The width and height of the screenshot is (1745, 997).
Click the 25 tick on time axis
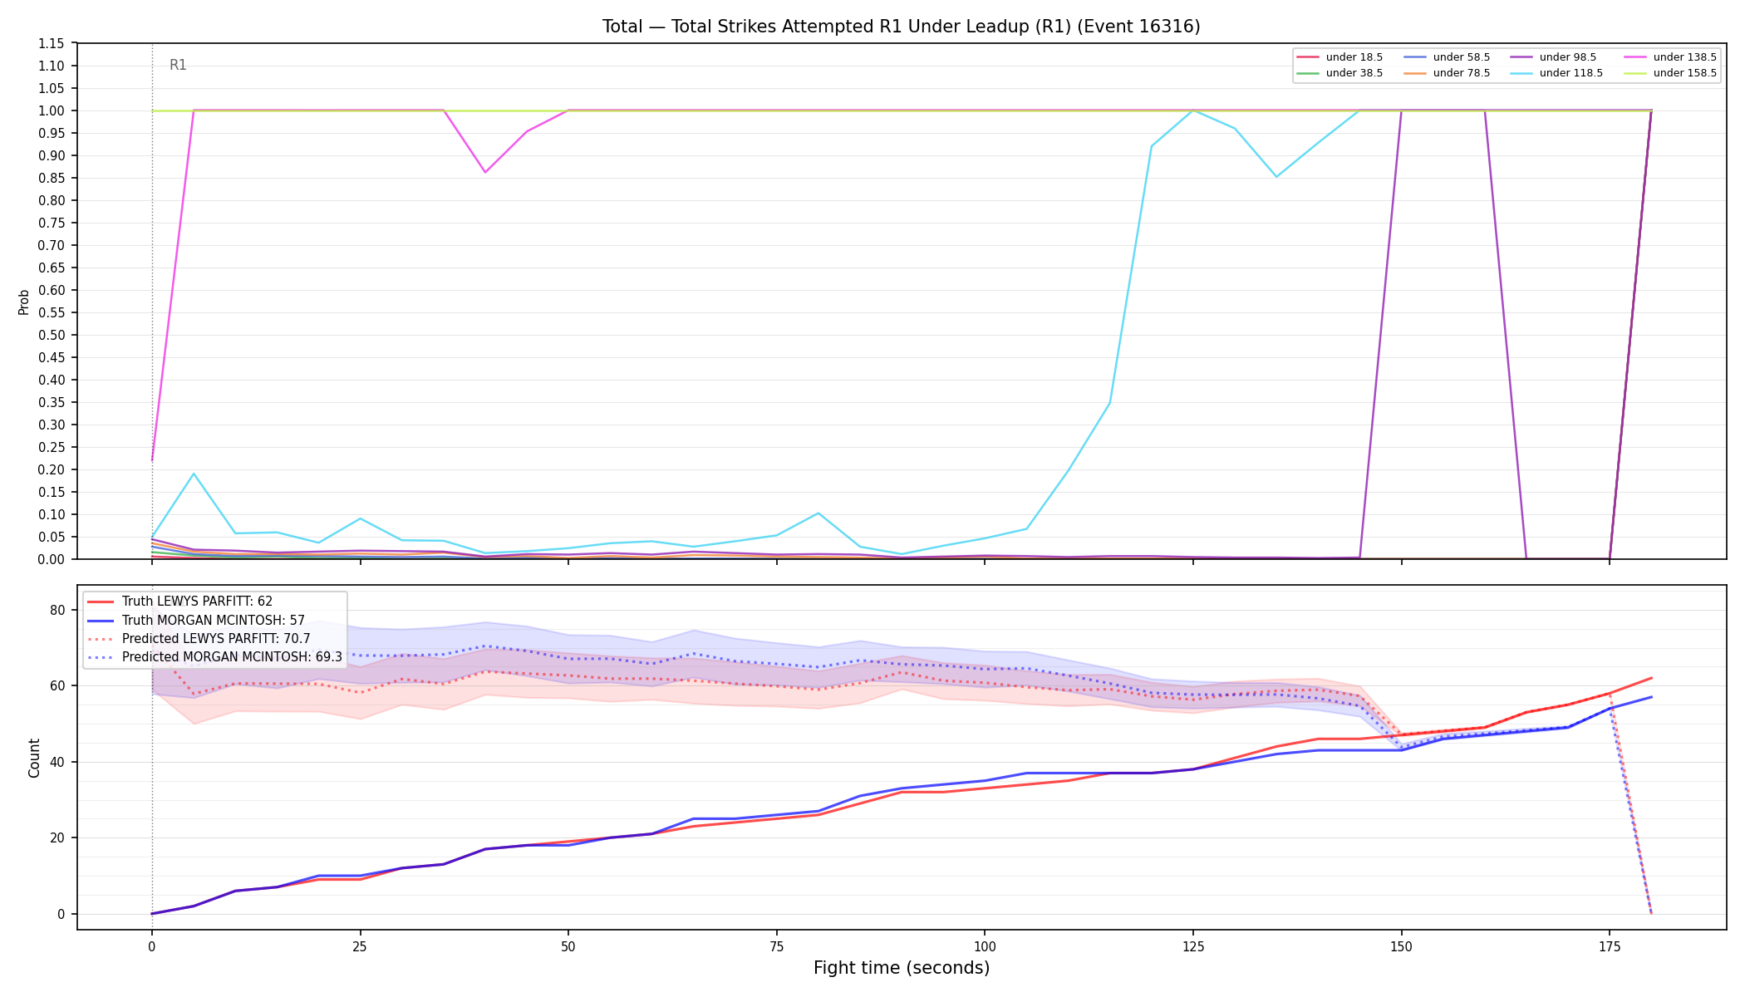360,945
